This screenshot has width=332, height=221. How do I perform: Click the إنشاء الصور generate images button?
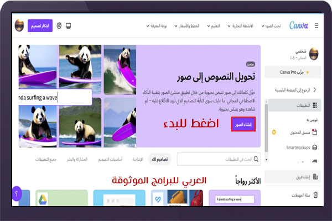[243, 124]
